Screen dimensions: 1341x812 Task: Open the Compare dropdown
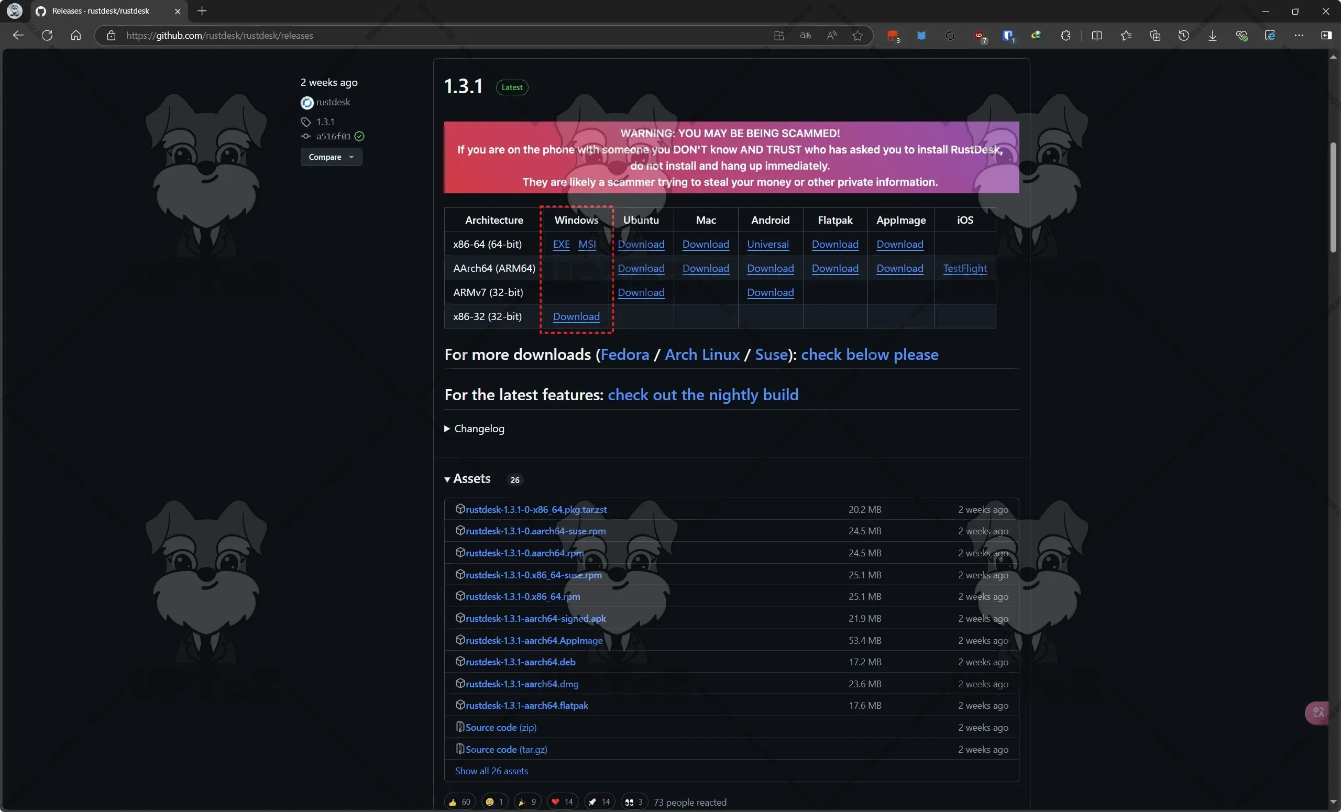click(331, 157)
